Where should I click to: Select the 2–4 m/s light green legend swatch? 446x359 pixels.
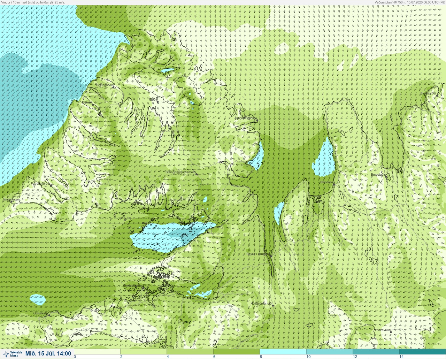pyautogui.click(x=144, y=352)
